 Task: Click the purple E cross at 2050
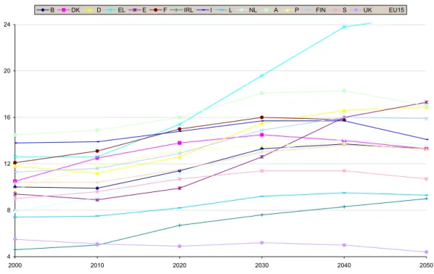coord(427,102)
